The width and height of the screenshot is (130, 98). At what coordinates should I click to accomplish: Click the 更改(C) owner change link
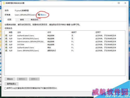(x=43, y=15)
